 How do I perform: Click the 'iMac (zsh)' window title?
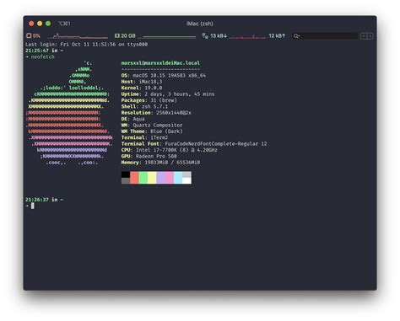tap(200, 24)
